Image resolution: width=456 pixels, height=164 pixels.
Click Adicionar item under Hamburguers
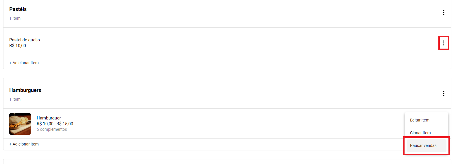point(24,144)
